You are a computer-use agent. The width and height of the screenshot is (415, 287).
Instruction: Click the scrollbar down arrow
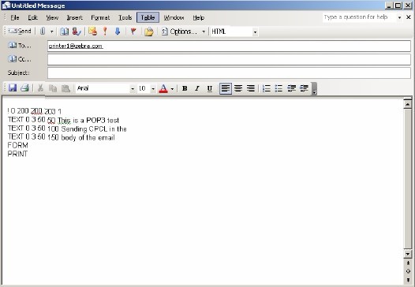pyautogui.click(x=408, y=254)
